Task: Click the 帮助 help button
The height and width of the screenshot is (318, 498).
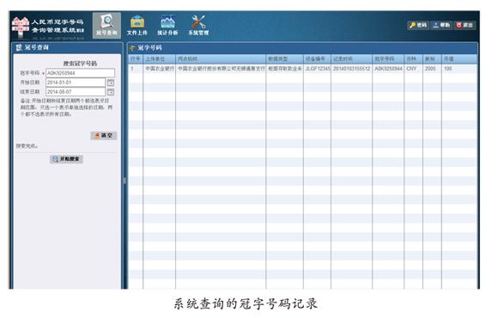Action: point(442,25)
